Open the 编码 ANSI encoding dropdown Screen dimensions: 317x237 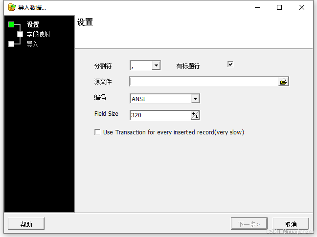point(195,99)
